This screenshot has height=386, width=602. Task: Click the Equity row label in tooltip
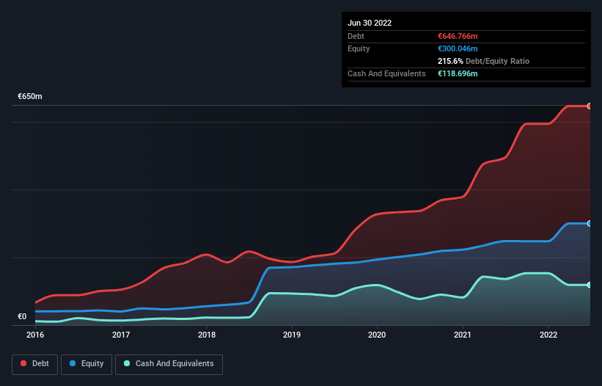359,48
